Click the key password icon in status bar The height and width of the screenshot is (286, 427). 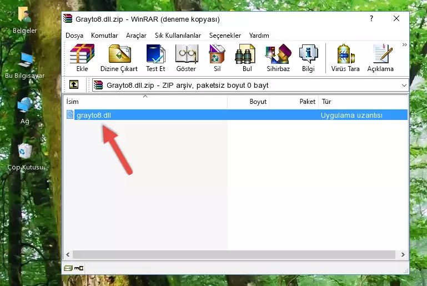tap(79, 268)
